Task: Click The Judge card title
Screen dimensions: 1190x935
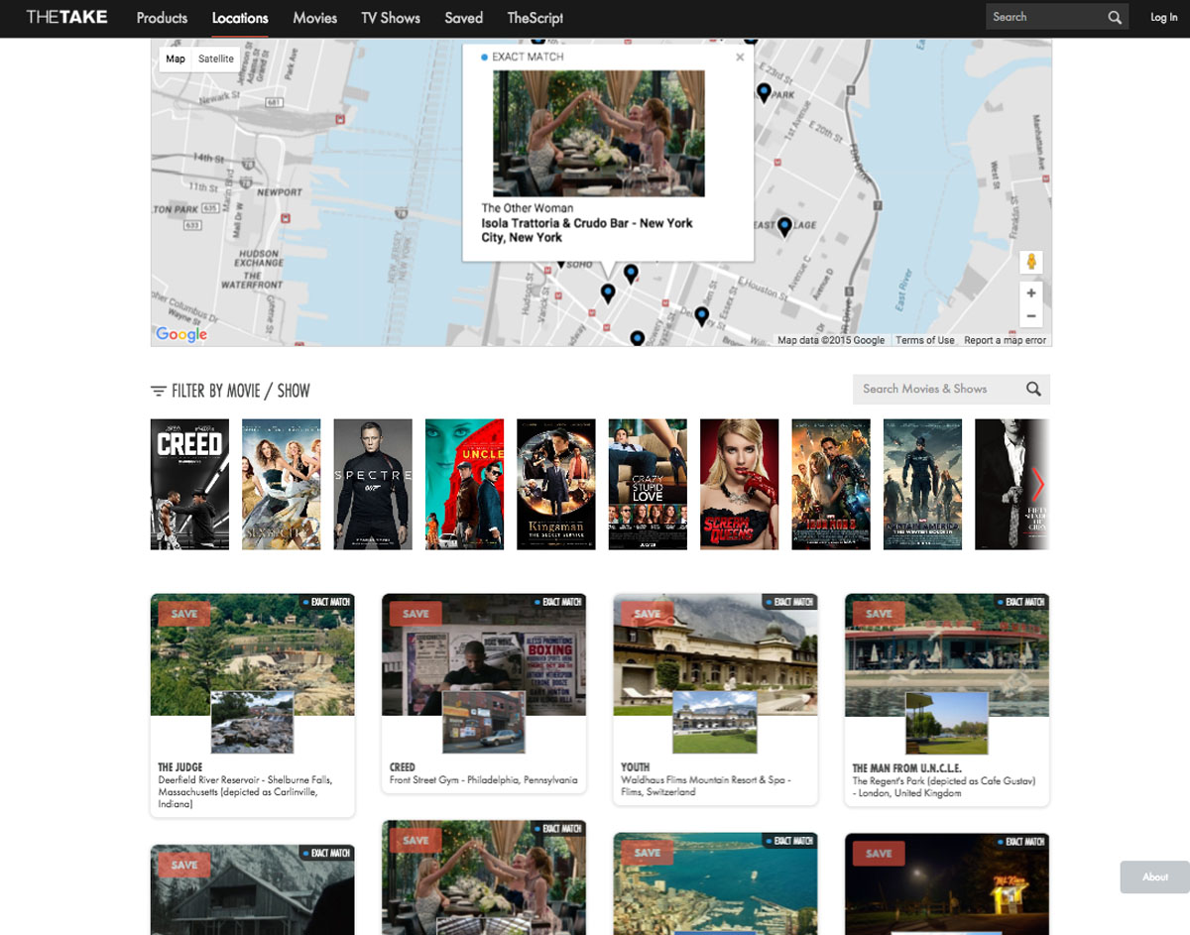Action: tap(180, 767)
